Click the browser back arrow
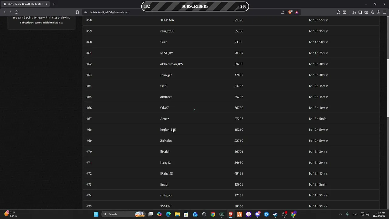This screenshot has width=389, height=219. pos(4,12)
